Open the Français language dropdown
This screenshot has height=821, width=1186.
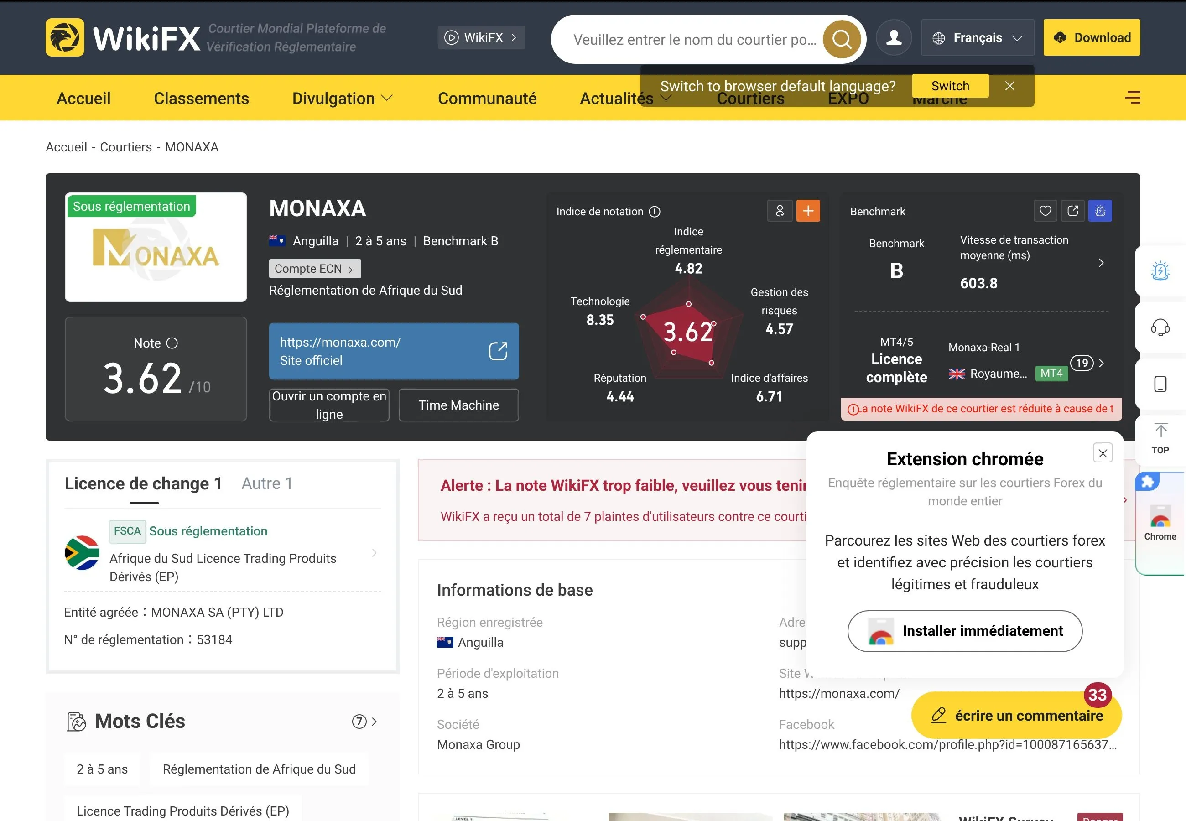[978, 37]
